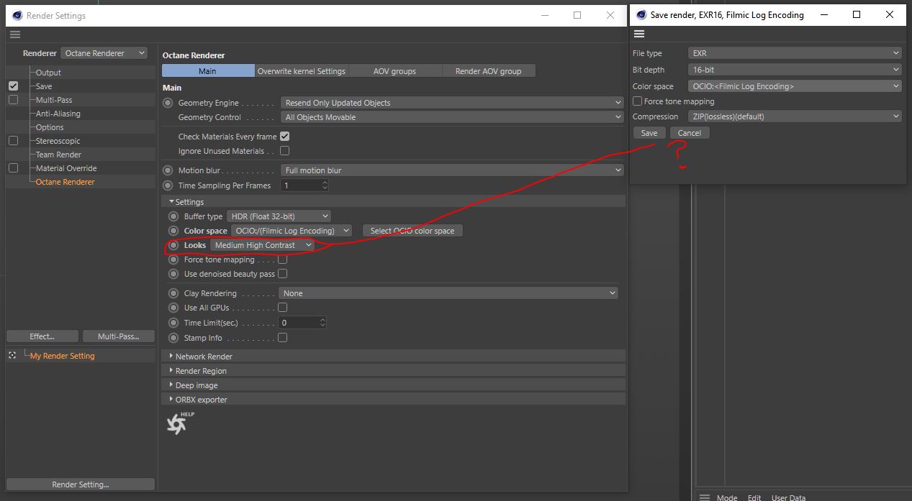
Task: Open the Motion blur dropdown
Action: click(451, 170)
